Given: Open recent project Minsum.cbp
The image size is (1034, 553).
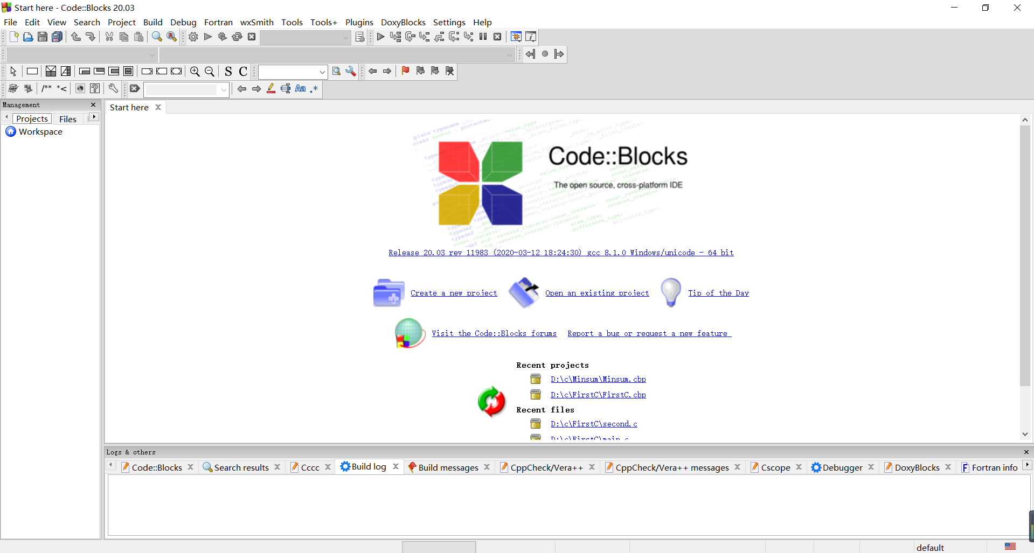Looking at the screenshot, I should click(x=598, y=379).
